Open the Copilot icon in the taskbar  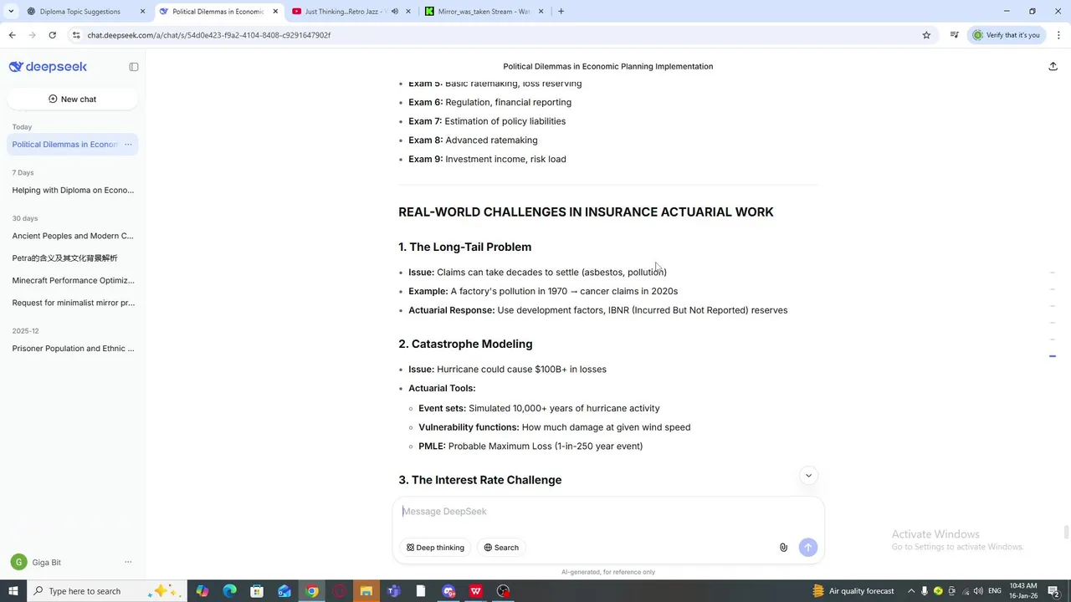[x=202, y=591]
